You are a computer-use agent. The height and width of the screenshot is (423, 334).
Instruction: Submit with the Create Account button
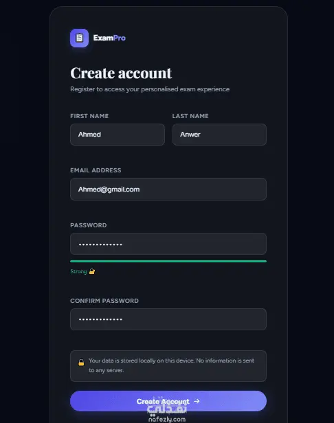pyautogui.click(x=168, y=401)
